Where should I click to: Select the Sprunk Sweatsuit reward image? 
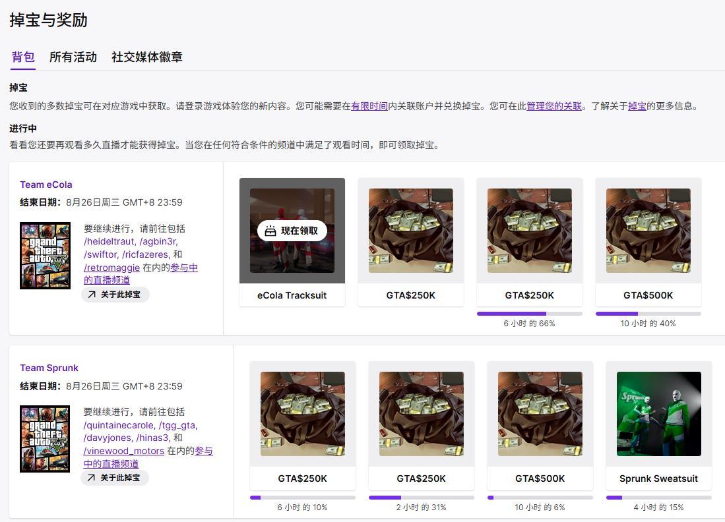click(x=659, y=414)
